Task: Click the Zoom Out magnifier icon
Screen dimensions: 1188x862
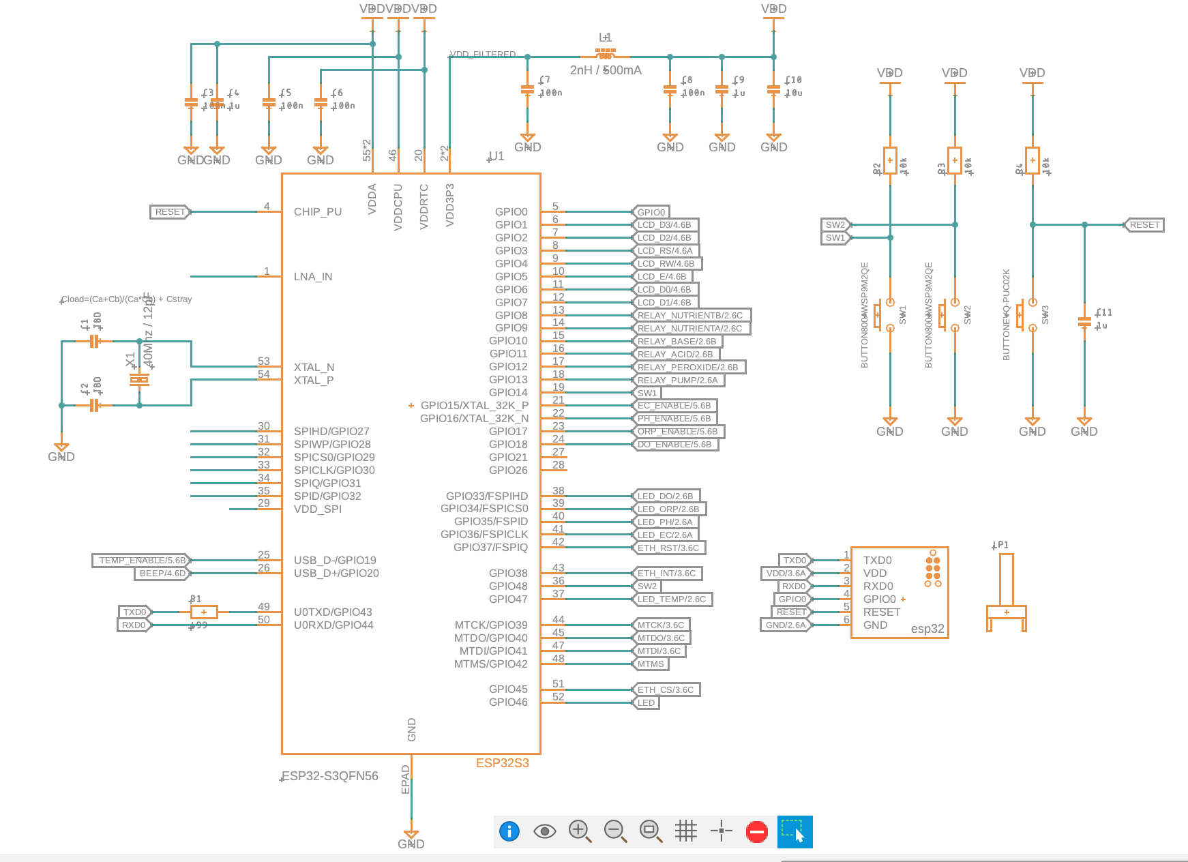Action: (x=615, y=831)
